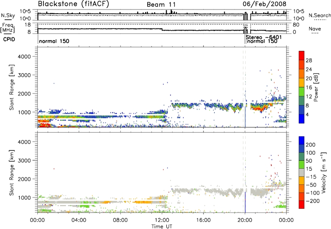Click the "2000" tick of the Velocity panel
This screenshot has width=331, height=229.
click(24, 179)
